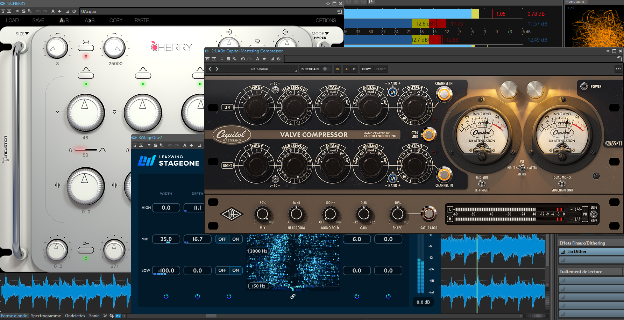This screenshot has width=624, height=320.
Task: Click the Lin Dither effect slot icon
Action: pos(563,252)
